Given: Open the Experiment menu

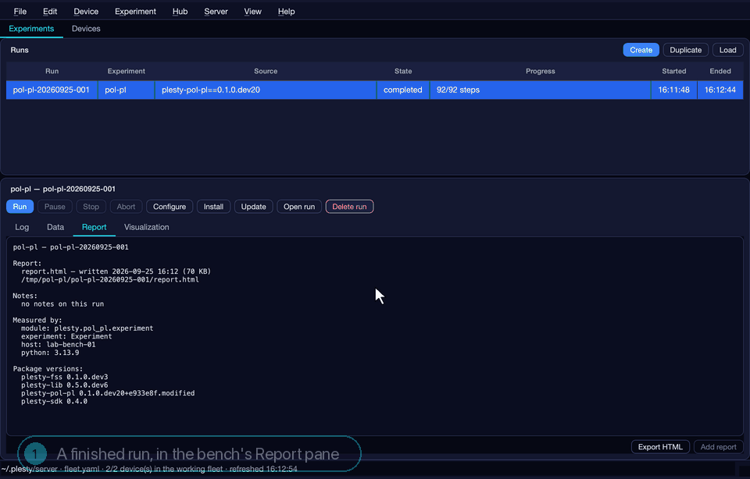Looking at the screenshot, I should click(135, 12).
